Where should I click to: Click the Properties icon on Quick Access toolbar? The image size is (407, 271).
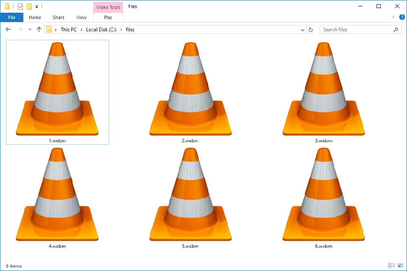(20, 6)
